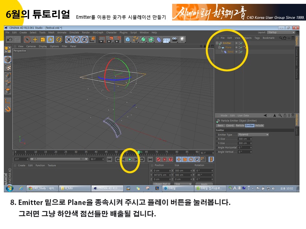Toggle the X-axis lock button
This screenshot has width=306, height=229.
69,39
